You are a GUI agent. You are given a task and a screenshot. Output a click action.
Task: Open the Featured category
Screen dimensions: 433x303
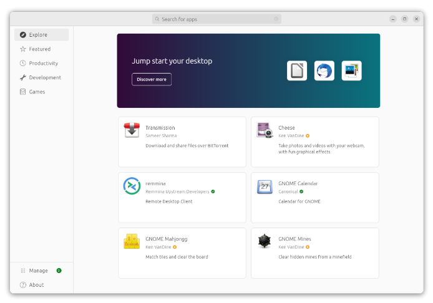click(x=41, y=49)
